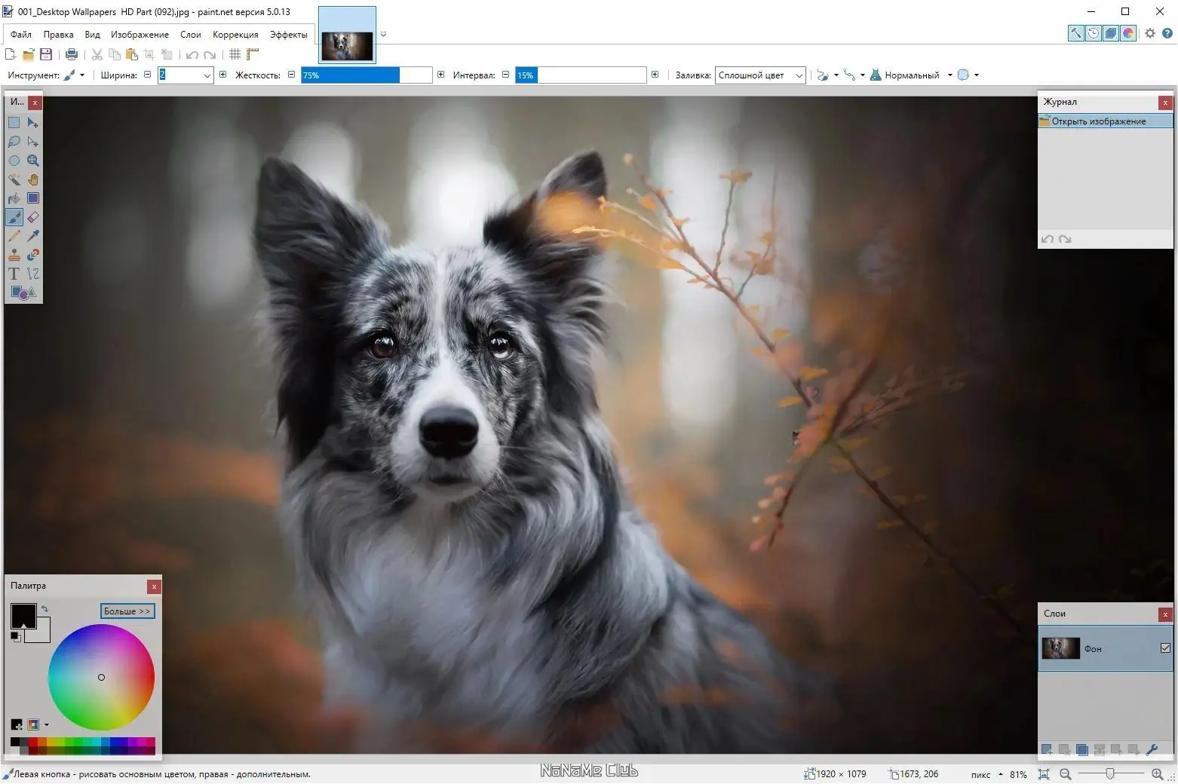1178x784 pixels.
Task: Open the Нормальный blend mode dropdown
Action: tap(949, 75)
